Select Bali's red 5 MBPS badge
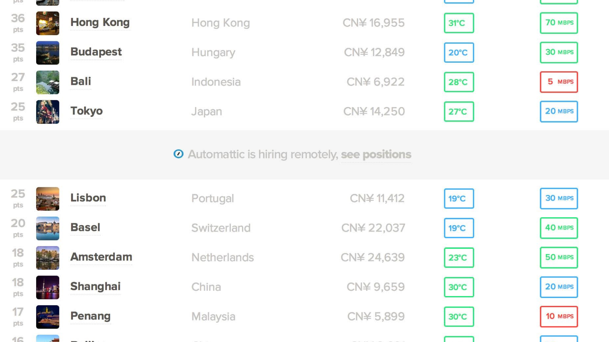 (559, 82)
